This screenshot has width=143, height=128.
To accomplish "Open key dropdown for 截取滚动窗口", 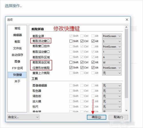I will [112, 52].
